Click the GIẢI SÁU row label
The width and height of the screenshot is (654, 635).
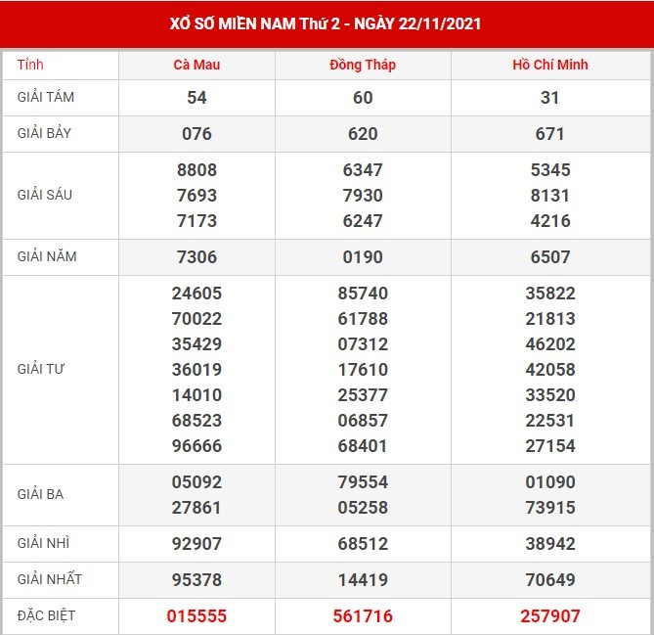(45, 195)
